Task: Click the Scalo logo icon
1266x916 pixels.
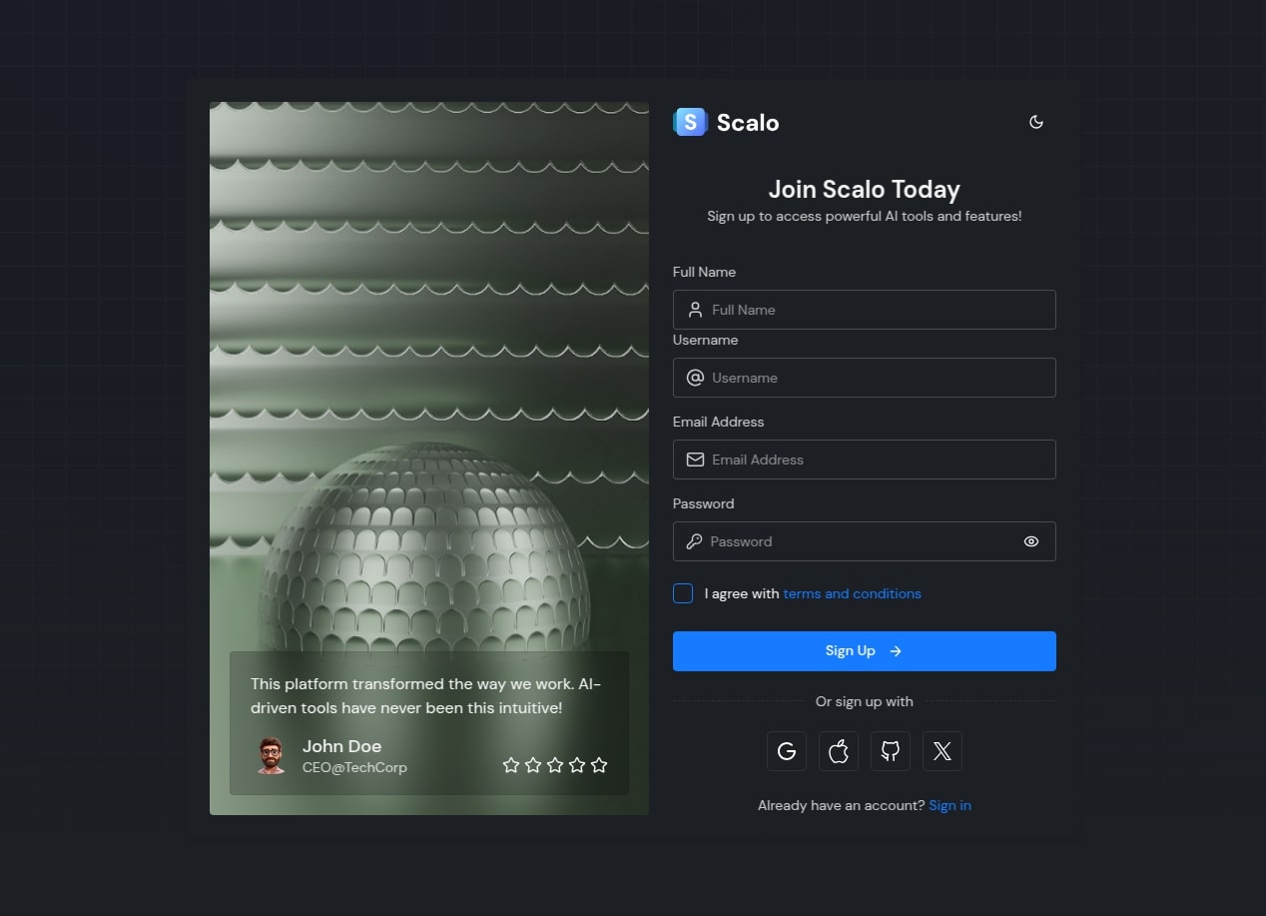Action: pos(690,122)
